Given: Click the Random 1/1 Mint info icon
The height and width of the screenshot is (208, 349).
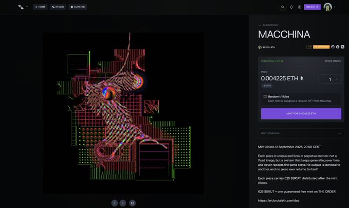Looking at the screenshot, I should click(265, 96).
